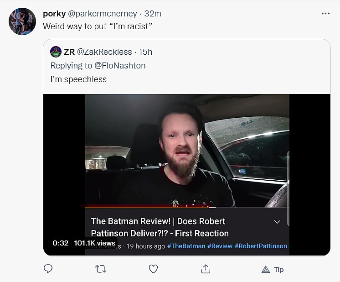Reply to porky's tweet
Viewport: 340px width, 282px height.
[48, 269]
